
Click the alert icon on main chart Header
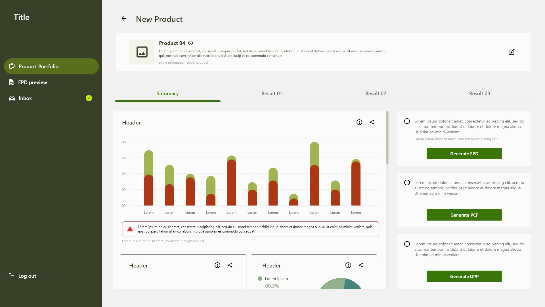tap(359, 122)
